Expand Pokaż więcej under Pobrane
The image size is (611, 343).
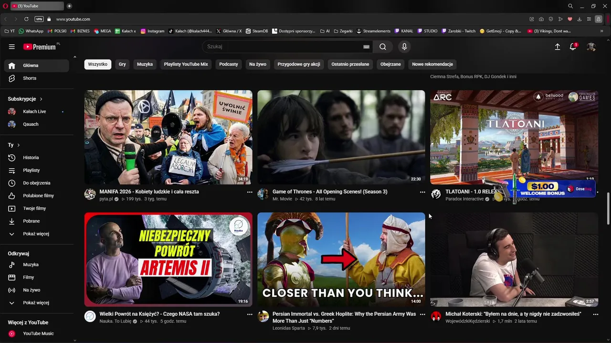tap(37, 234)
